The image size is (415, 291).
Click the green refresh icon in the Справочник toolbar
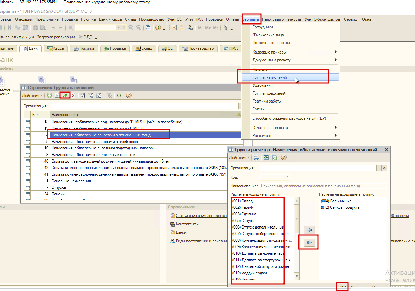(119, 95)
